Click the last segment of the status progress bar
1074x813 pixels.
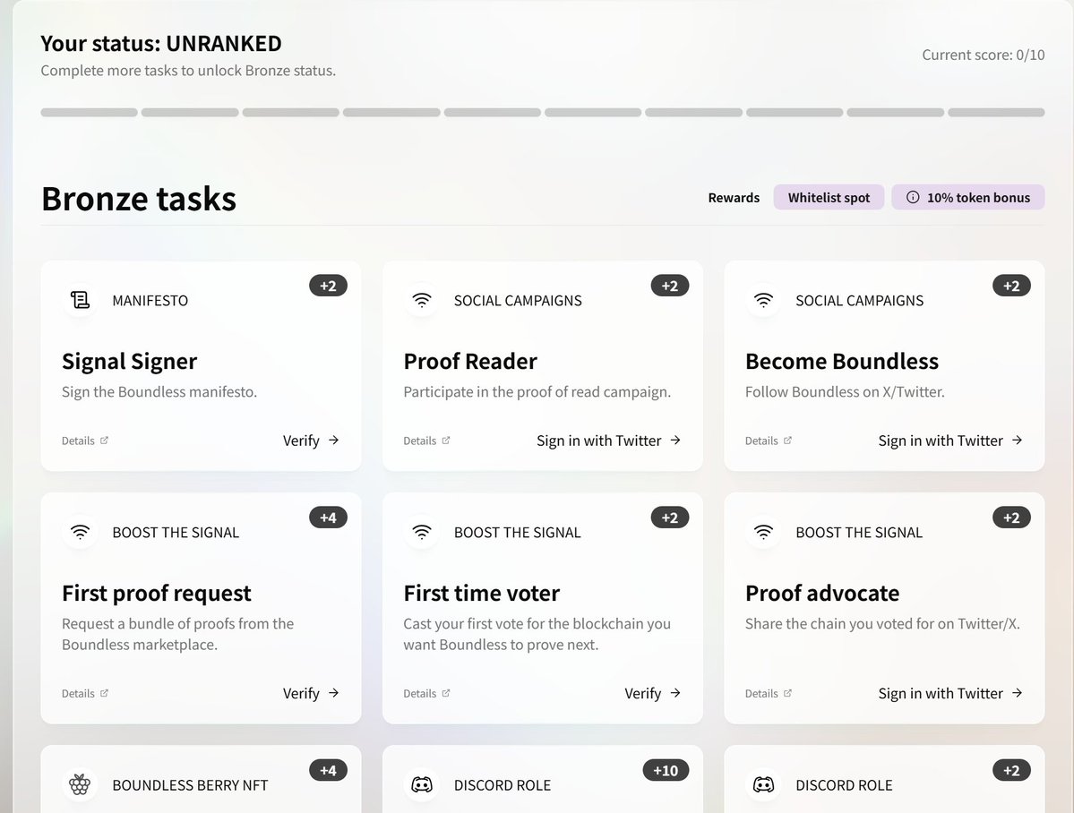point(996,112)
